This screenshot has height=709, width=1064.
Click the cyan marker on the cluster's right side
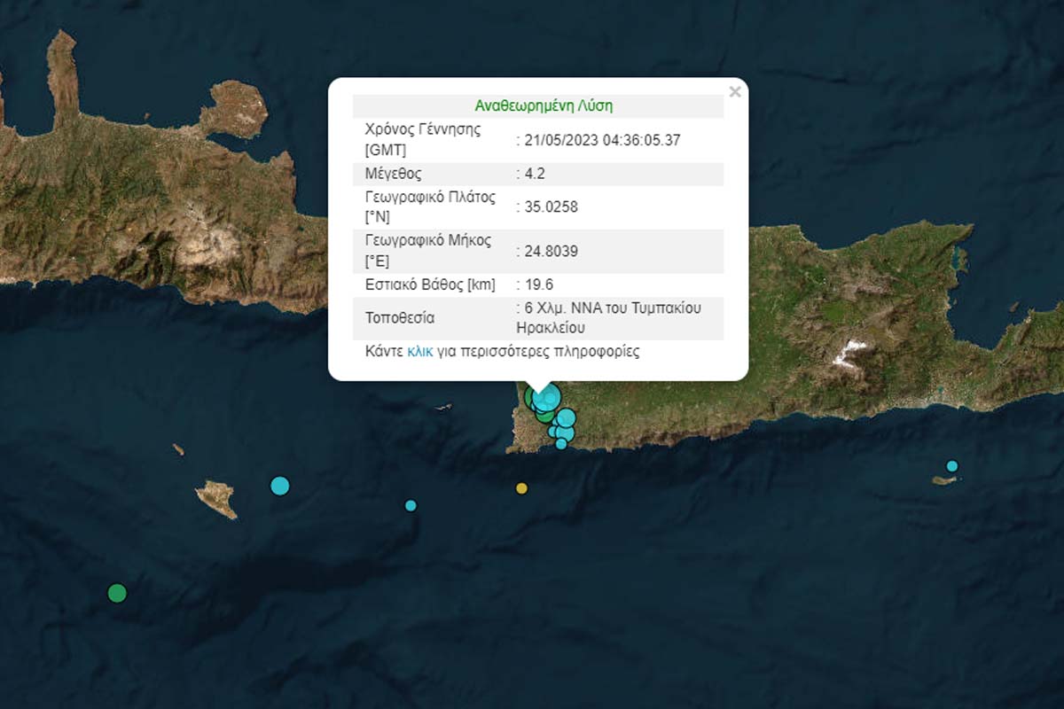[567, 418]
